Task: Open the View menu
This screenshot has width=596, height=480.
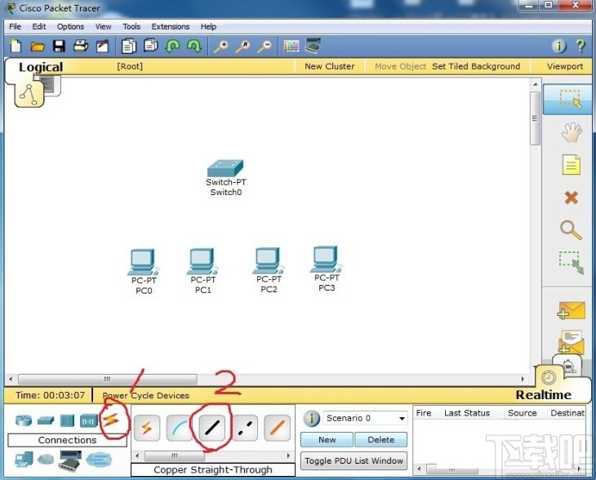Action: tap(103, 27)
